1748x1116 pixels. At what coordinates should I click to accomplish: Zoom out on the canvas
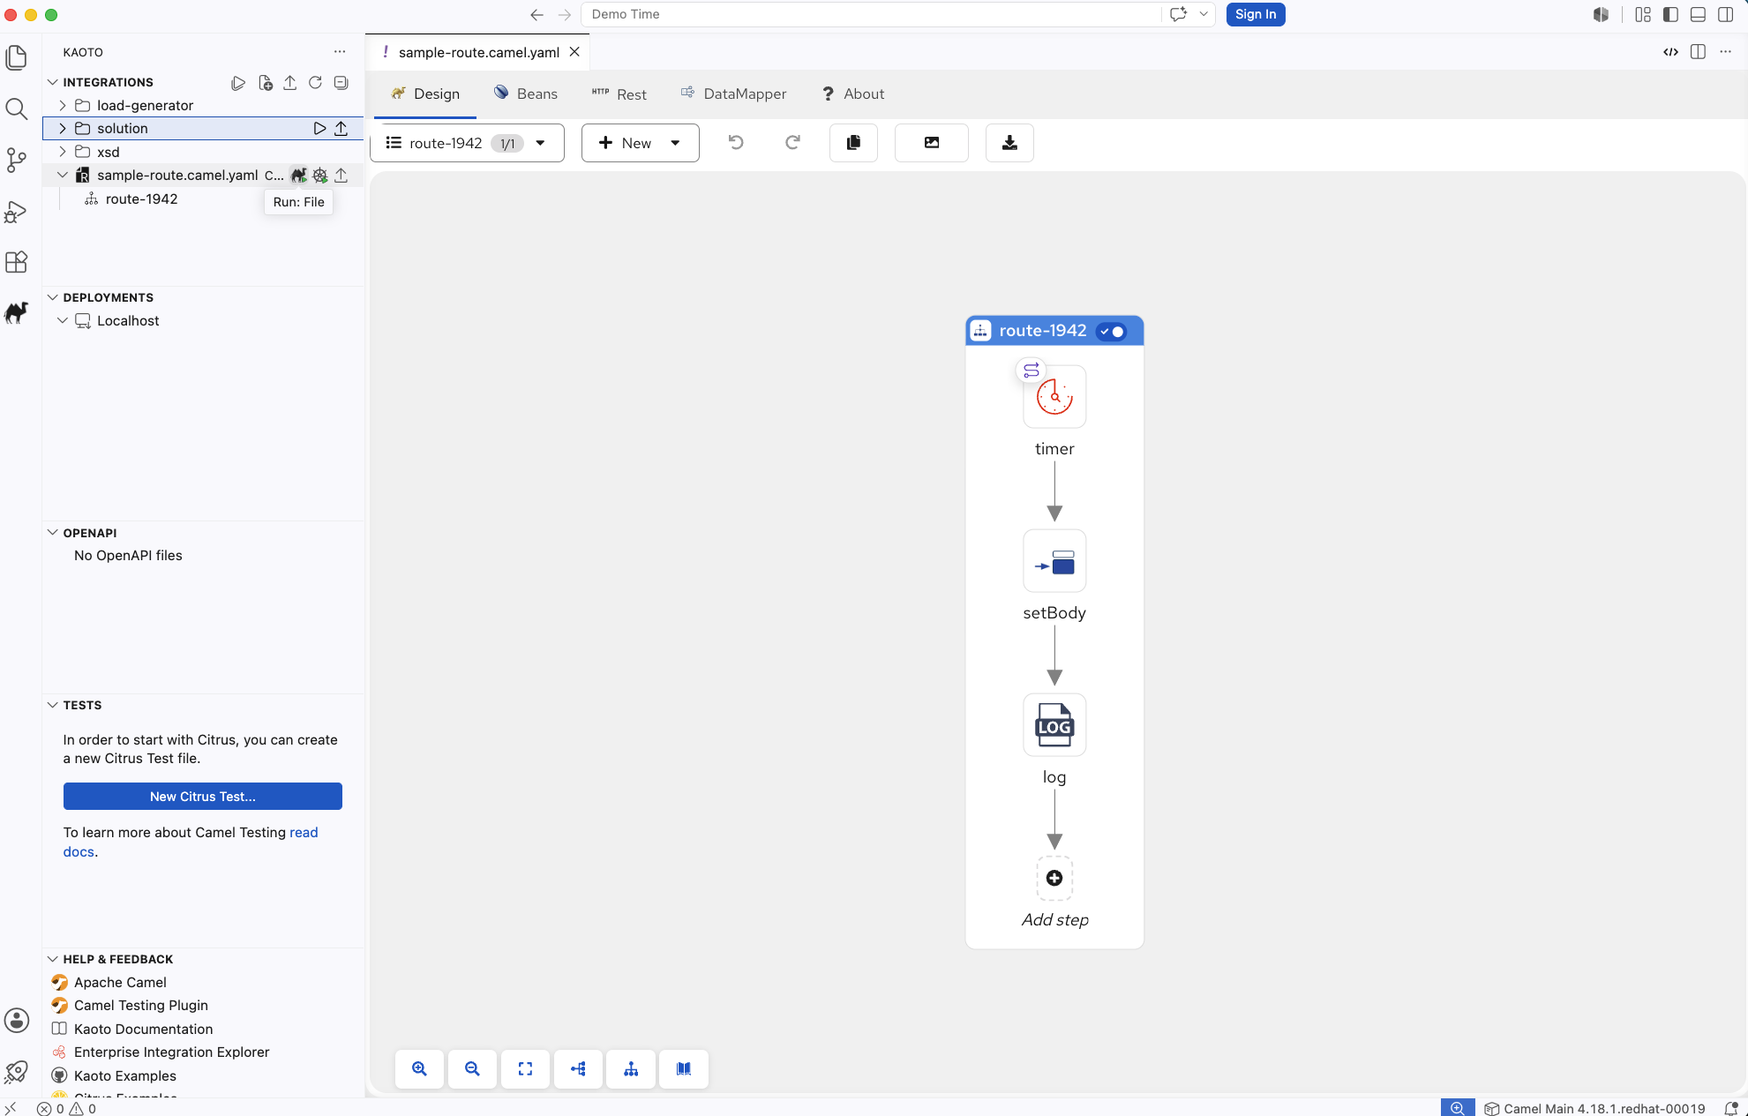472,1069
